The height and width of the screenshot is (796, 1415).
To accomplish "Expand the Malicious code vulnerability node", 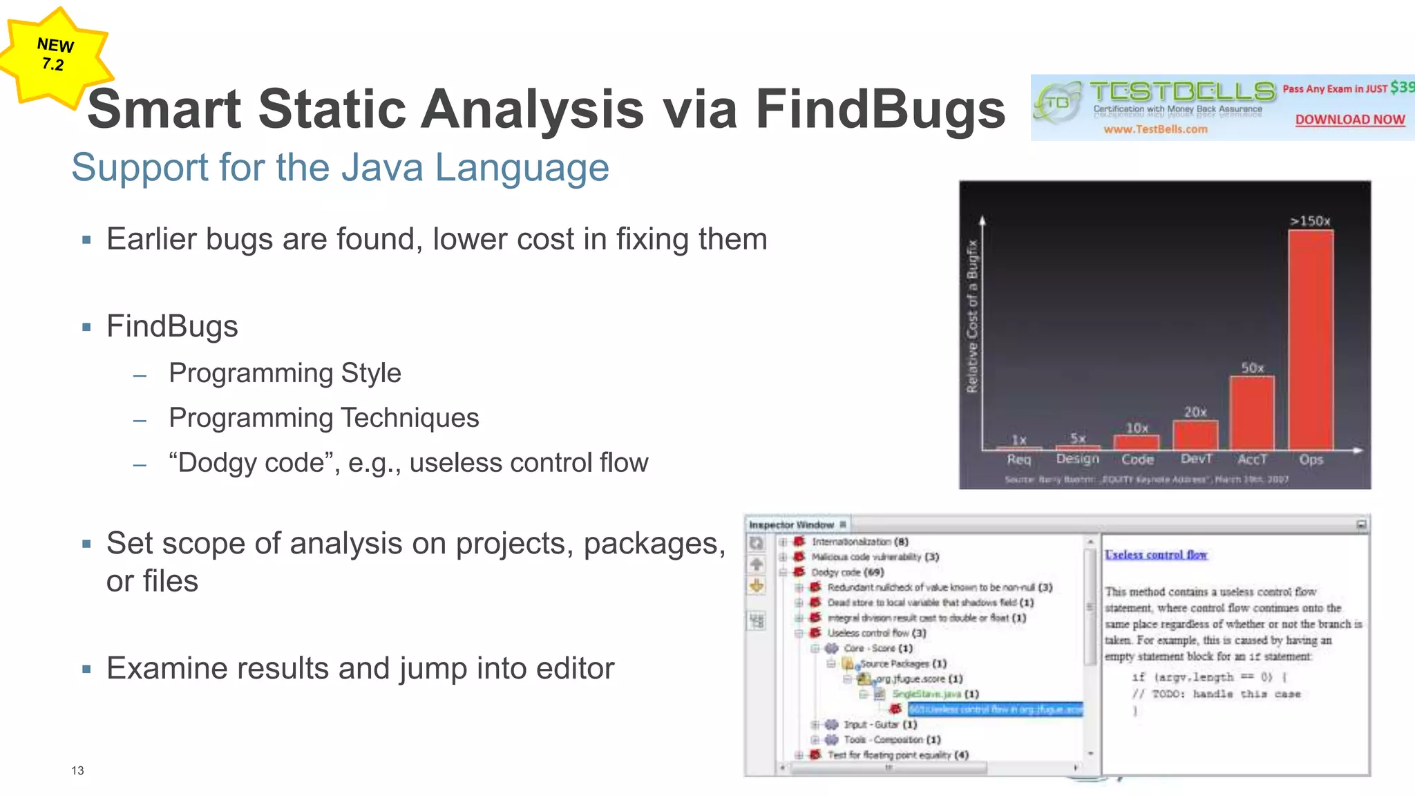I will (x=782, y=557).
